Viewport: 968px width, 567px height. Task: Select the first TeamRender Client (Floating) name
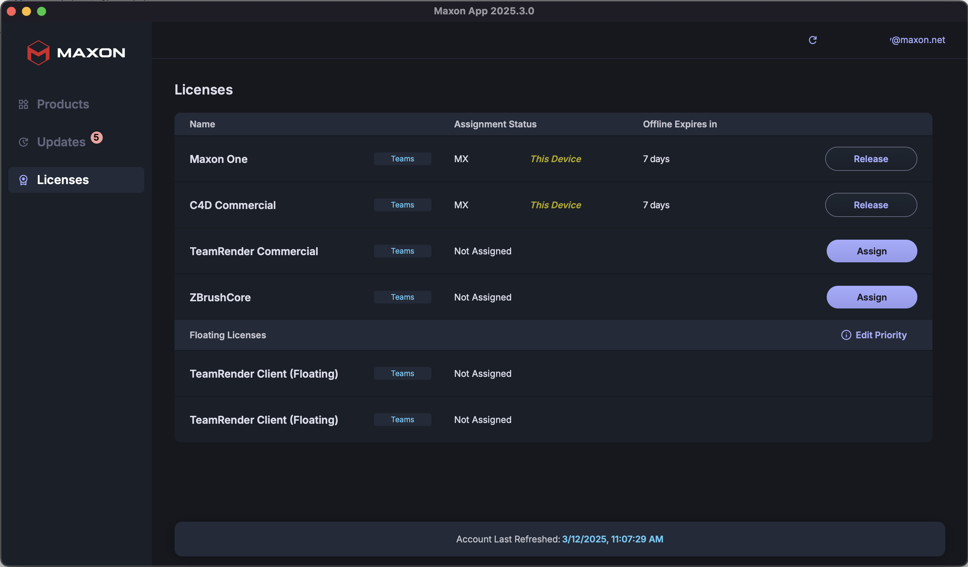coord(264,373)
